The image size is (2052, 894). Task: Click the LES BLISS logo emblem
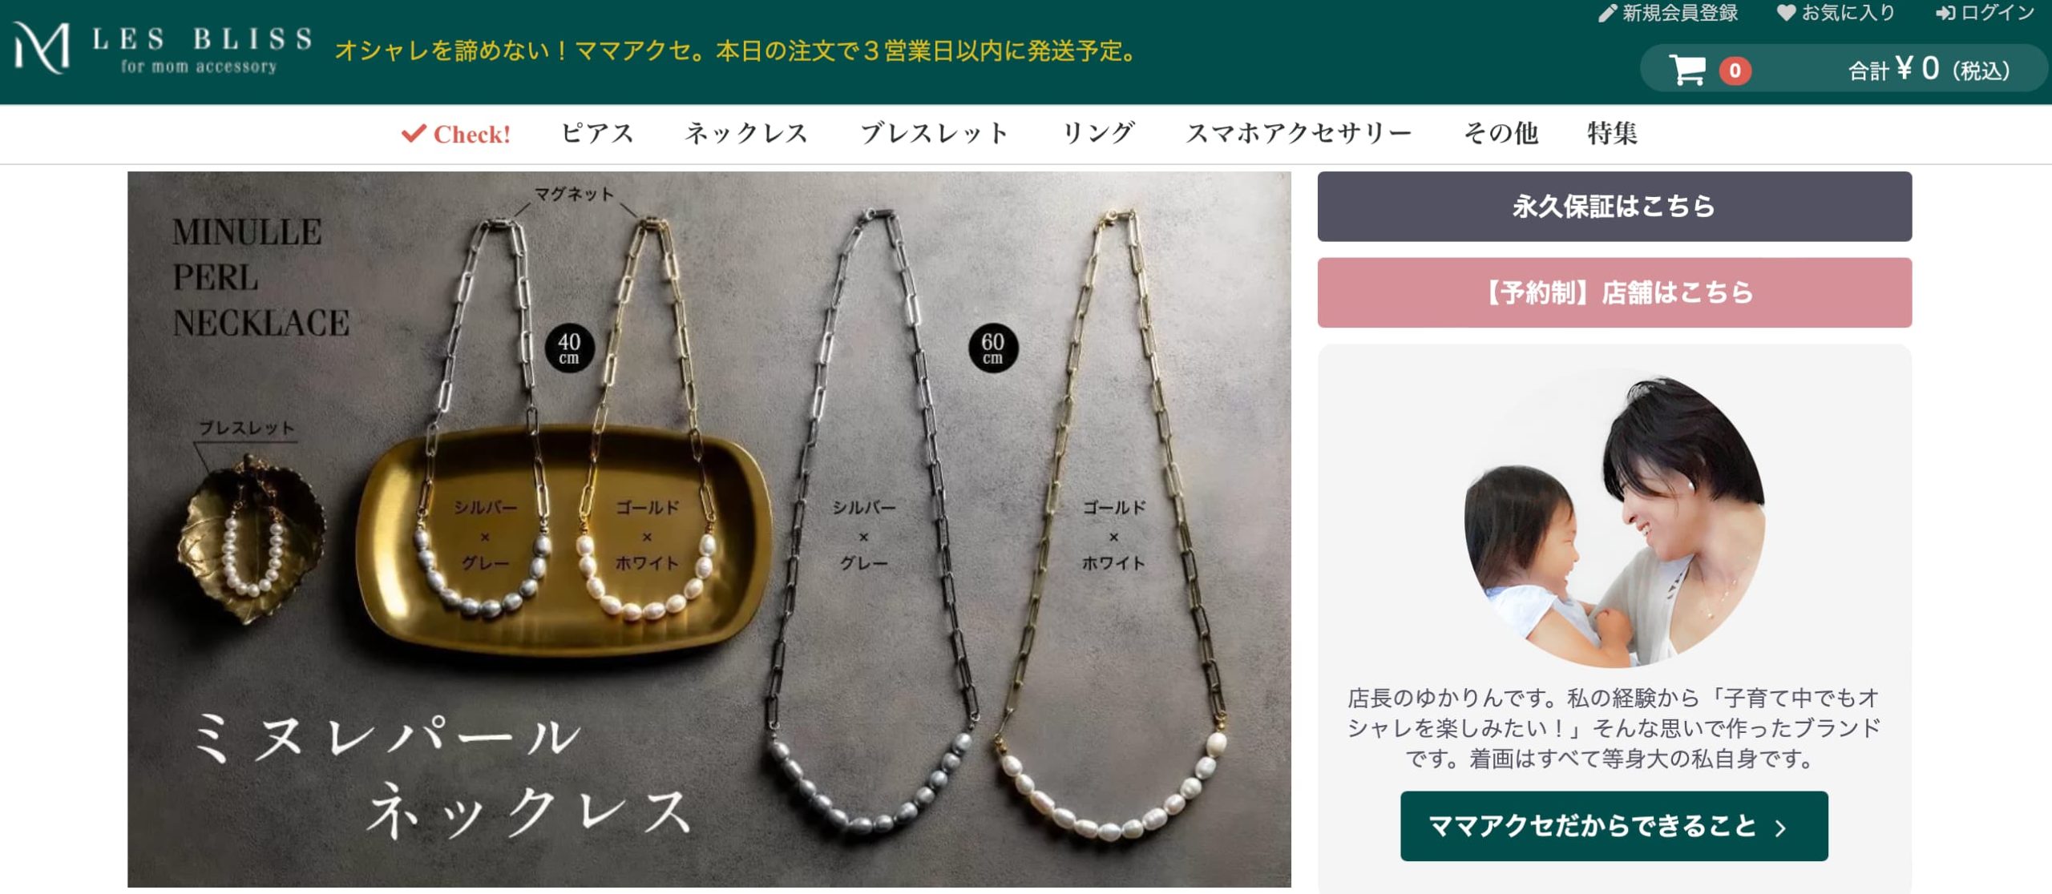pyautogui.click(x=42, y=48)
